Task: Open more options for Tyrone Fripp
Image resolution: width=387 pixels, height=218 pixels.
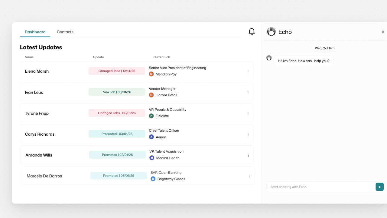Action: click(x=248, y=114)
